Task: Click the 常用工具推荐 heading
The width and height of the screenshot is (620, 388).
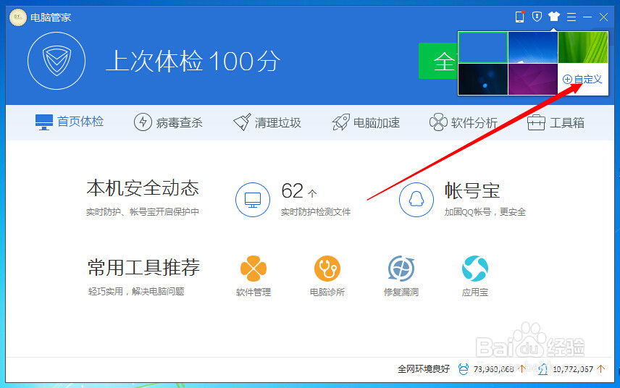Action: 143,268
